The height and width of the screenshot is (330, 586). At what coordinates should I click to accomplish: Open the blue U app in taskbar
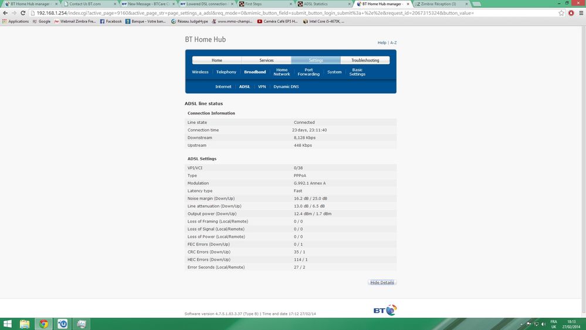click(x=62, y=324)
